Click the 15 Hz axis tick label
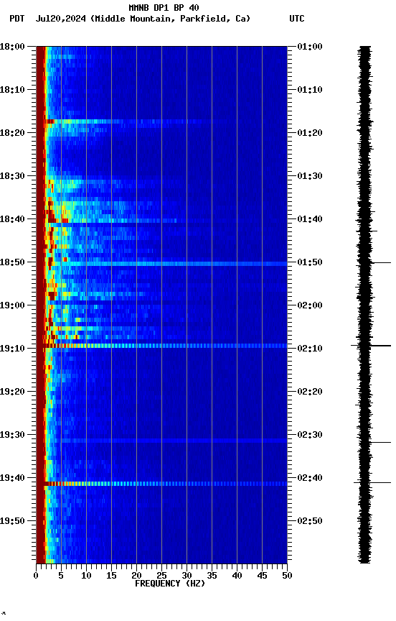This screenshot has height=621, width=396. click(x=111, y=576)
